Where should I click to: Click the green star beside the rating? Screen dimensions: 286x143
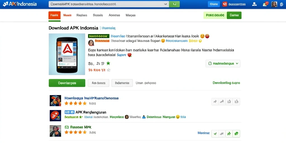click(x=108, y=63)
